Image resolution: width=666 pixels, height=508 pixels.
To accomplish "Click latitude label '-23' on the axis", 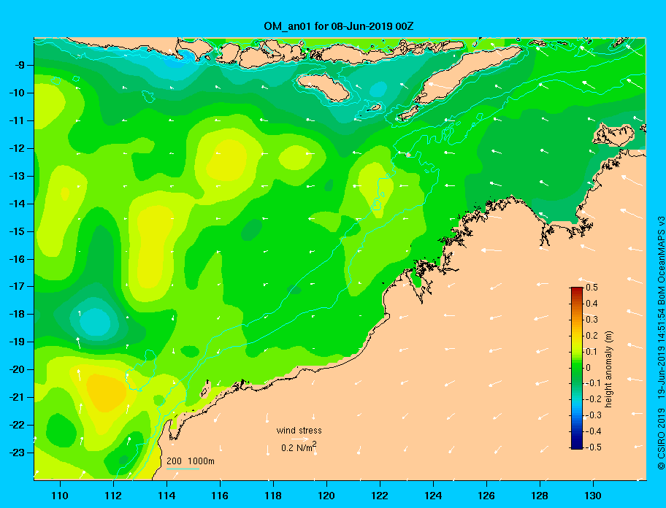I will pos(16,453).
